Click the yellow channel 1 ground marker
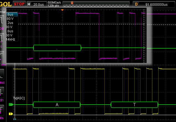 pyautogui.click(x=11, y=114)
